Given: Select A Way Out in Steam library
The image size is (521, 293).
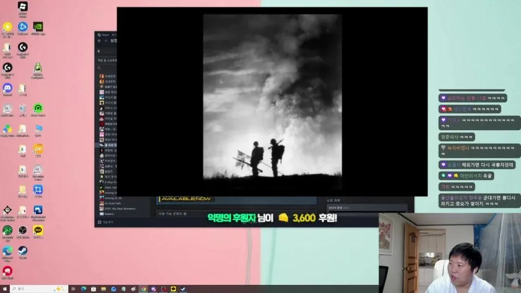Looking at the screenshot, I should click(x=108, y=182).
